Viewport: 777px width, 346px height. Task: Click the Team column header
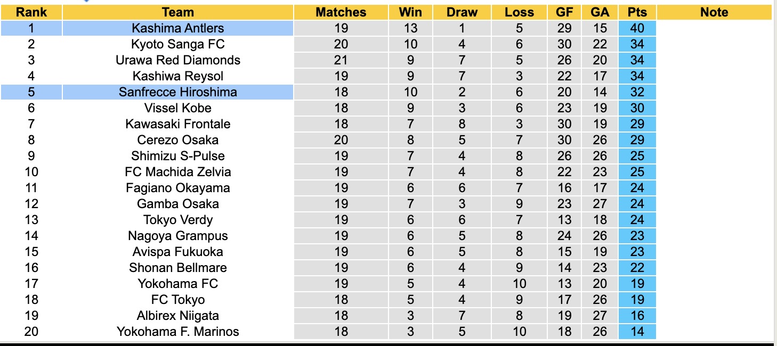coord(178,12)
